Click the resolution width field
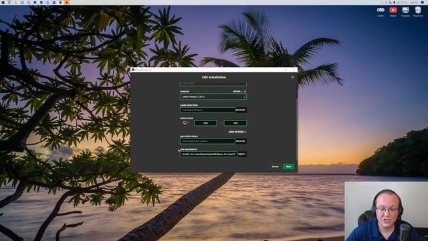The height and width of the screenshot is (241, 428). 205,123
